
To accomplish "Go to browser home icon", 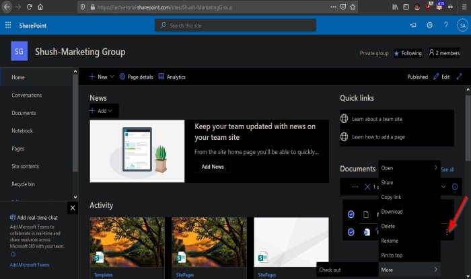I will tap(40, 7).
